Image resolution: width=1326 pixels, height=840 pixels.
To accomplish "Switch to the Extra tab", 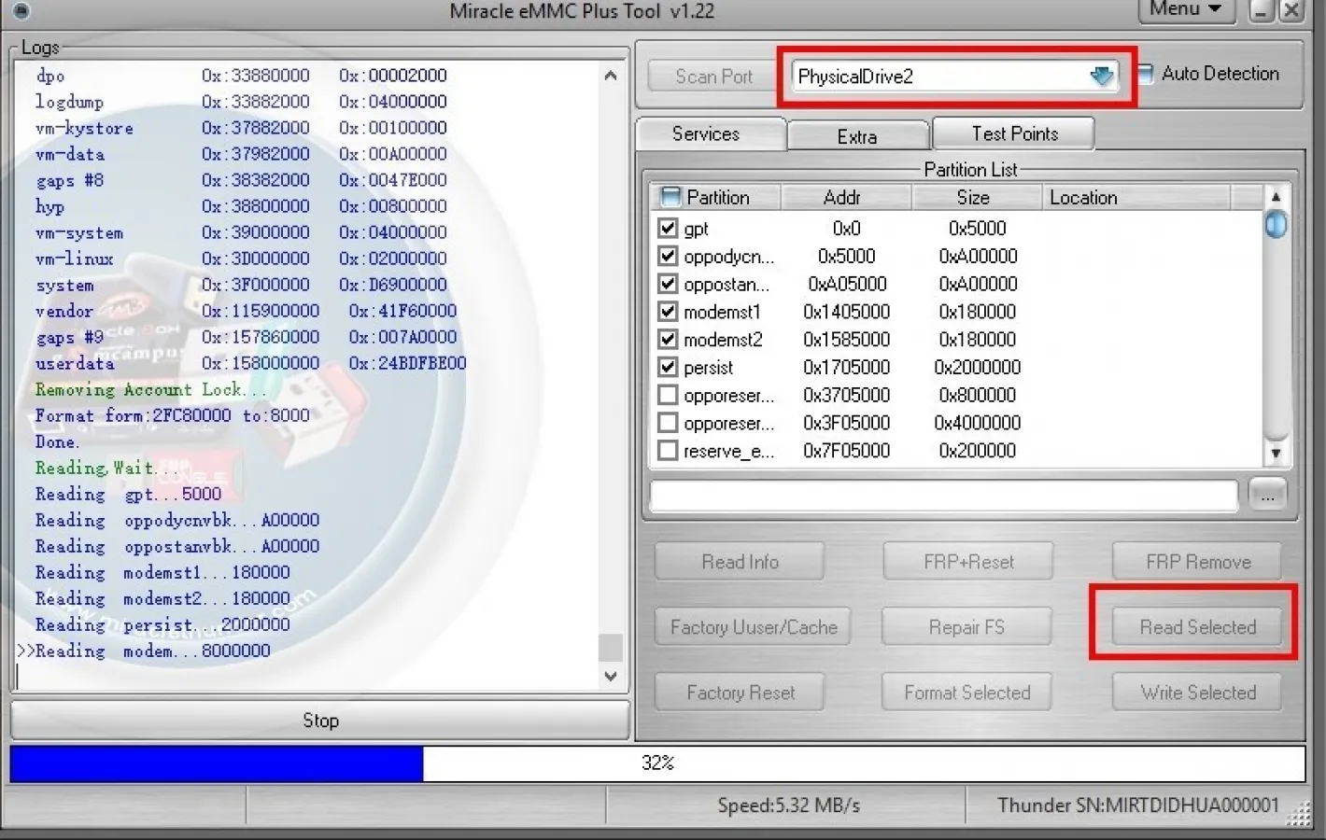I will pos(857,136).
